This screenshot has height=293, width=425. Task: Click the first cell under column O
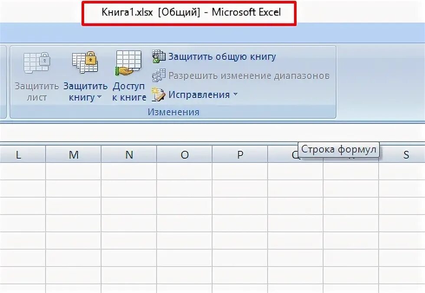click(x=185, y=171)
